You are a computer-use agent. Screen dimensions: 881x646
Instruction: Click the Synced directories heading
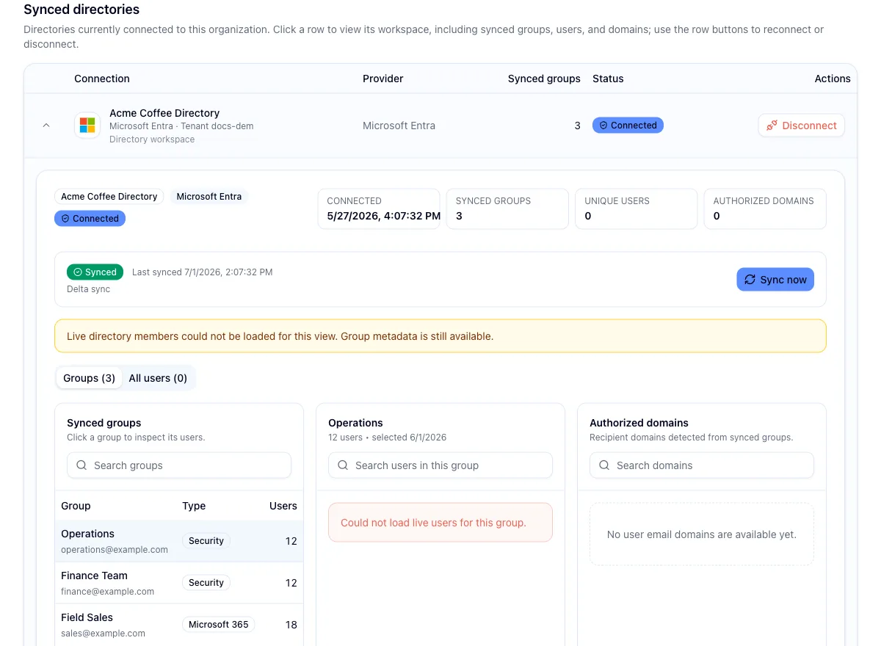coord(81,10)
